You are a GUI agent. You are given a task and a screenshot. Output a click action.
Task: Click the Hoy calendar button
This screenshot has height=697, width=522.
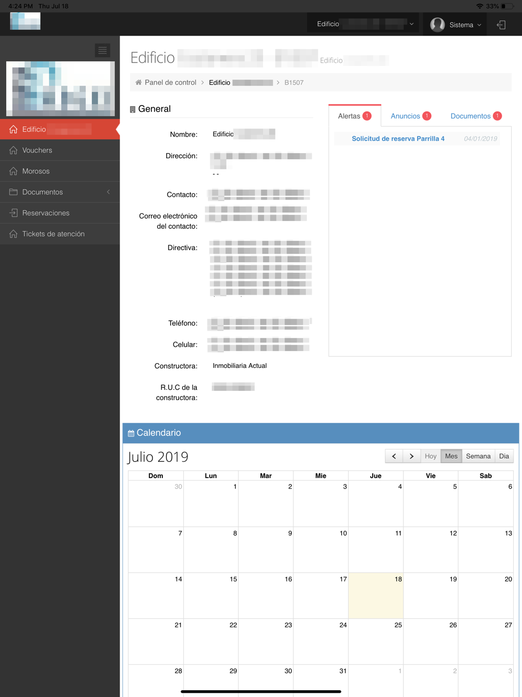coord(431,456)
